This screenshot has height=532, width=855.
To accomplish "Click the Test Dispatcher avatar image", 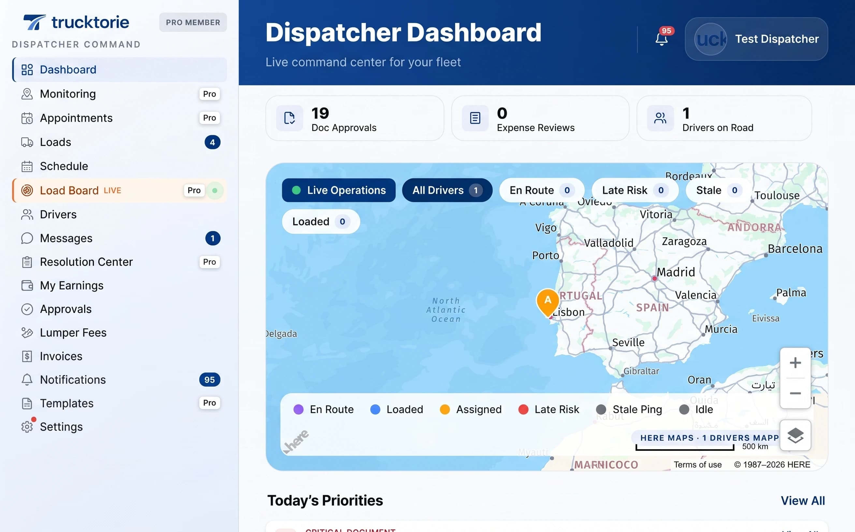I will pos(711,39).
